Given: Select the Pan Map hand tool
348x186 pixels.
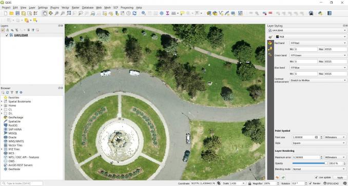Looking at the screenshot, I should [x=45, y=13].
